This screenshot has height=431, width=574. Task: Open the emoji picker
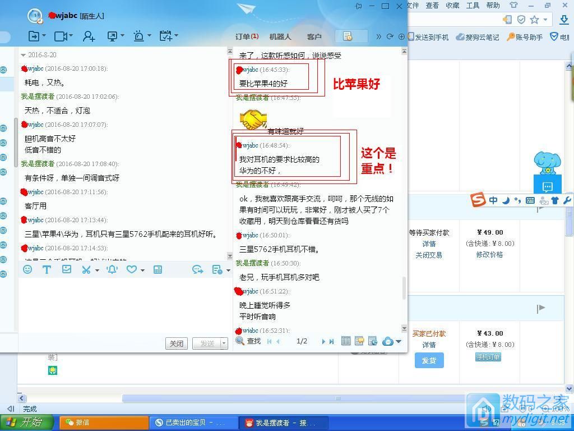tap(27, 270)
